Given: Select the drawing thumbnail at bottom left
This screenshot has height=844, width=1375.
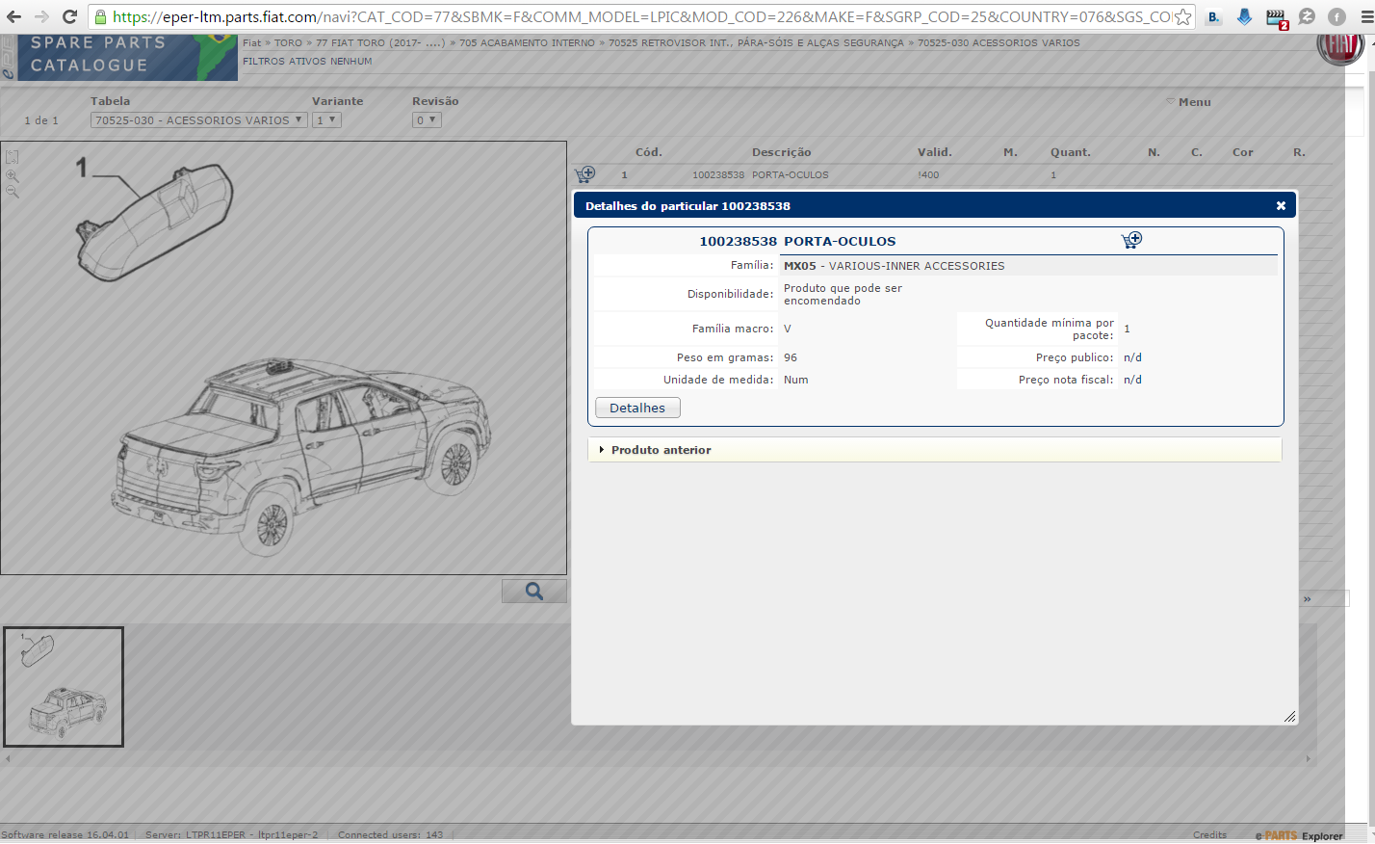Looking at the screenshot, I should pyautogui.click(x=64, y=687).
